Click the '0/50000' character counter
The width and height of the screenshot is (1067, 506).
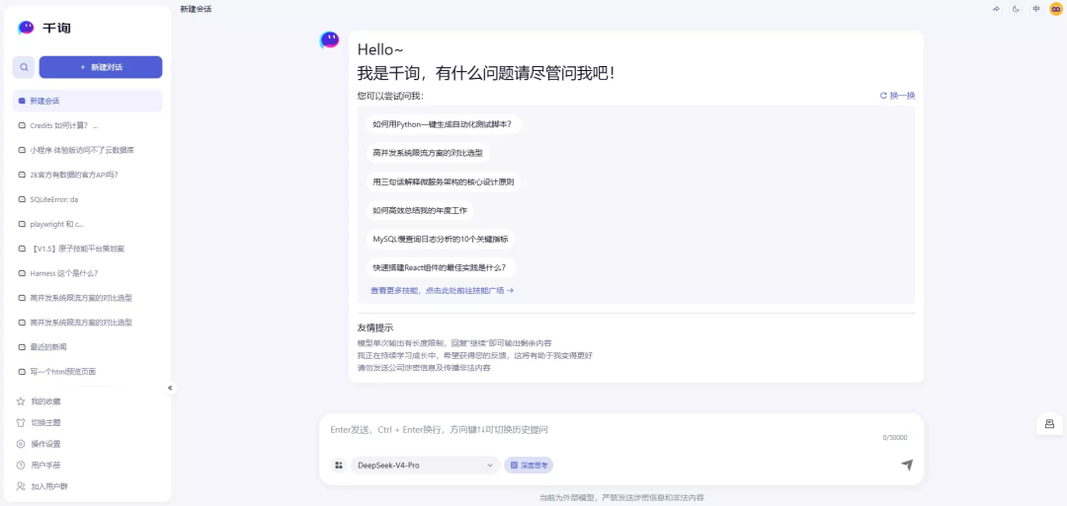pos(895,438)
